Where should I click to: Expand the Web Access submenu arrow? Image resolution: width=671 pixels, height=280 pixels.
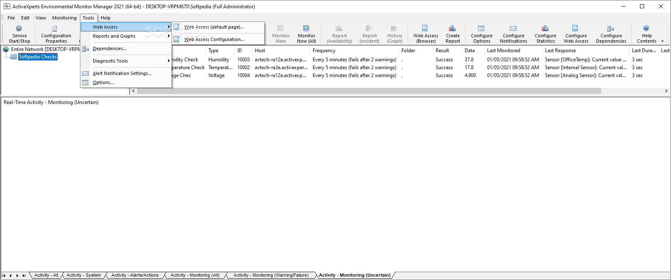pyautogui.click(x=169, y=27)
